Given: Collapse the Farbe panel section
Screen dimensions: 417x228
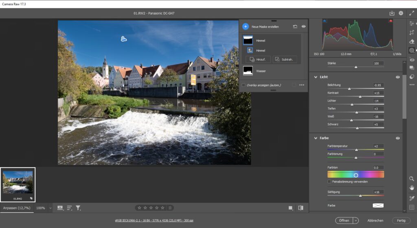Looking at the screenshot, I should 315,138.
